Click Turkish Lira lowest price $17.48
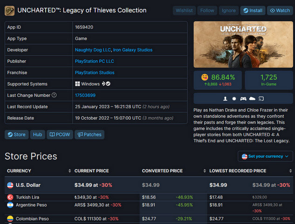The image size is (295, 224). [216, 197]
